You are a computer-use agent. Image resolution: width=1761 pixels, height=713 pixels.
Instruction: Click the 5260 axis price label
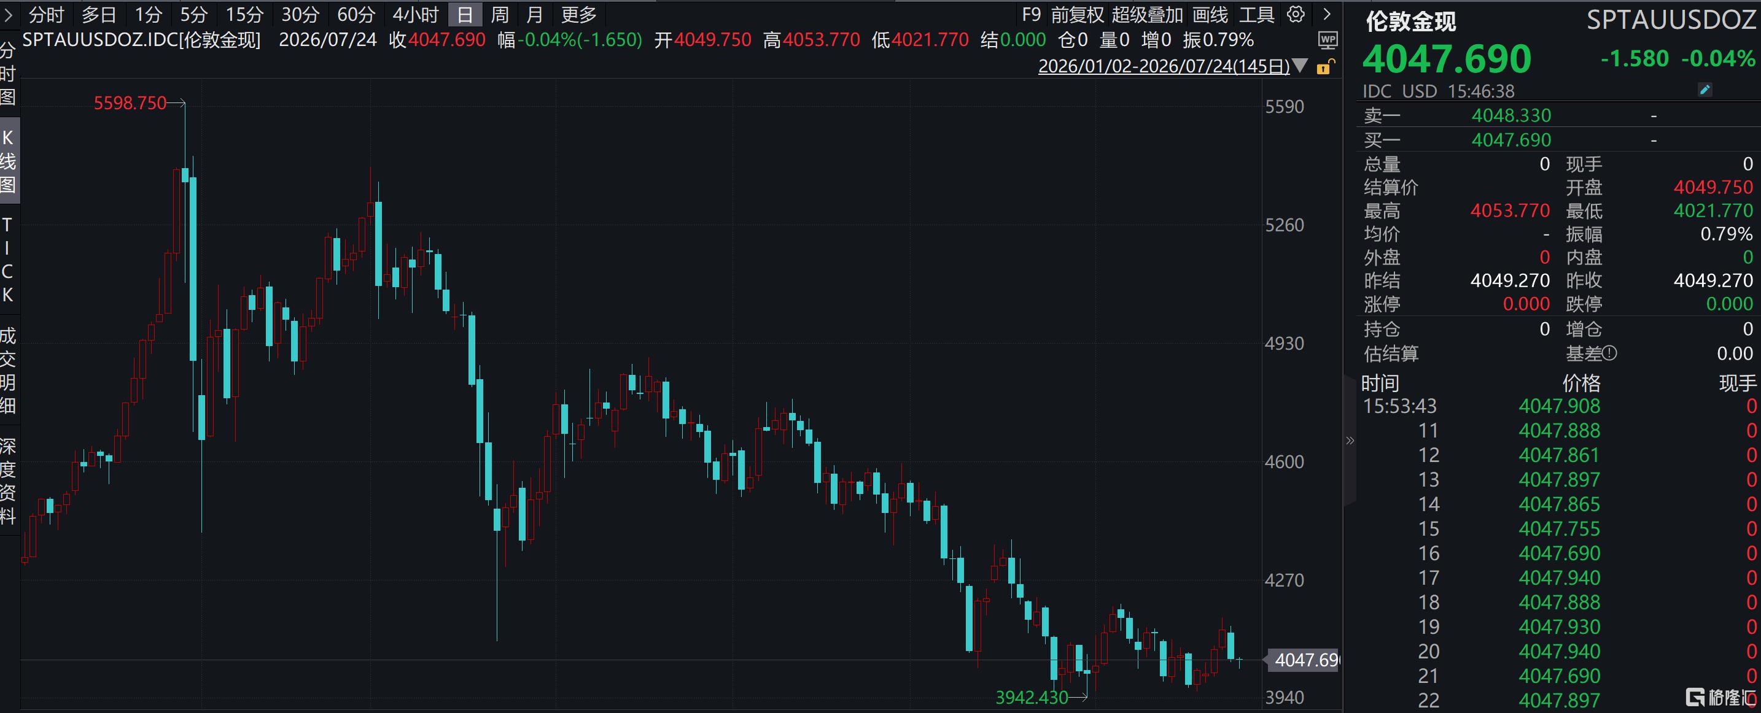pyautogui.click(x=1285, y=225)
